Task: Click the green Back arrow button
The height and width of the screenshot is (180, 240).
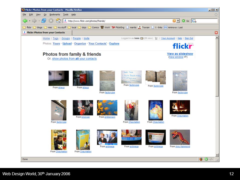Action: click(x=25, y=21)
